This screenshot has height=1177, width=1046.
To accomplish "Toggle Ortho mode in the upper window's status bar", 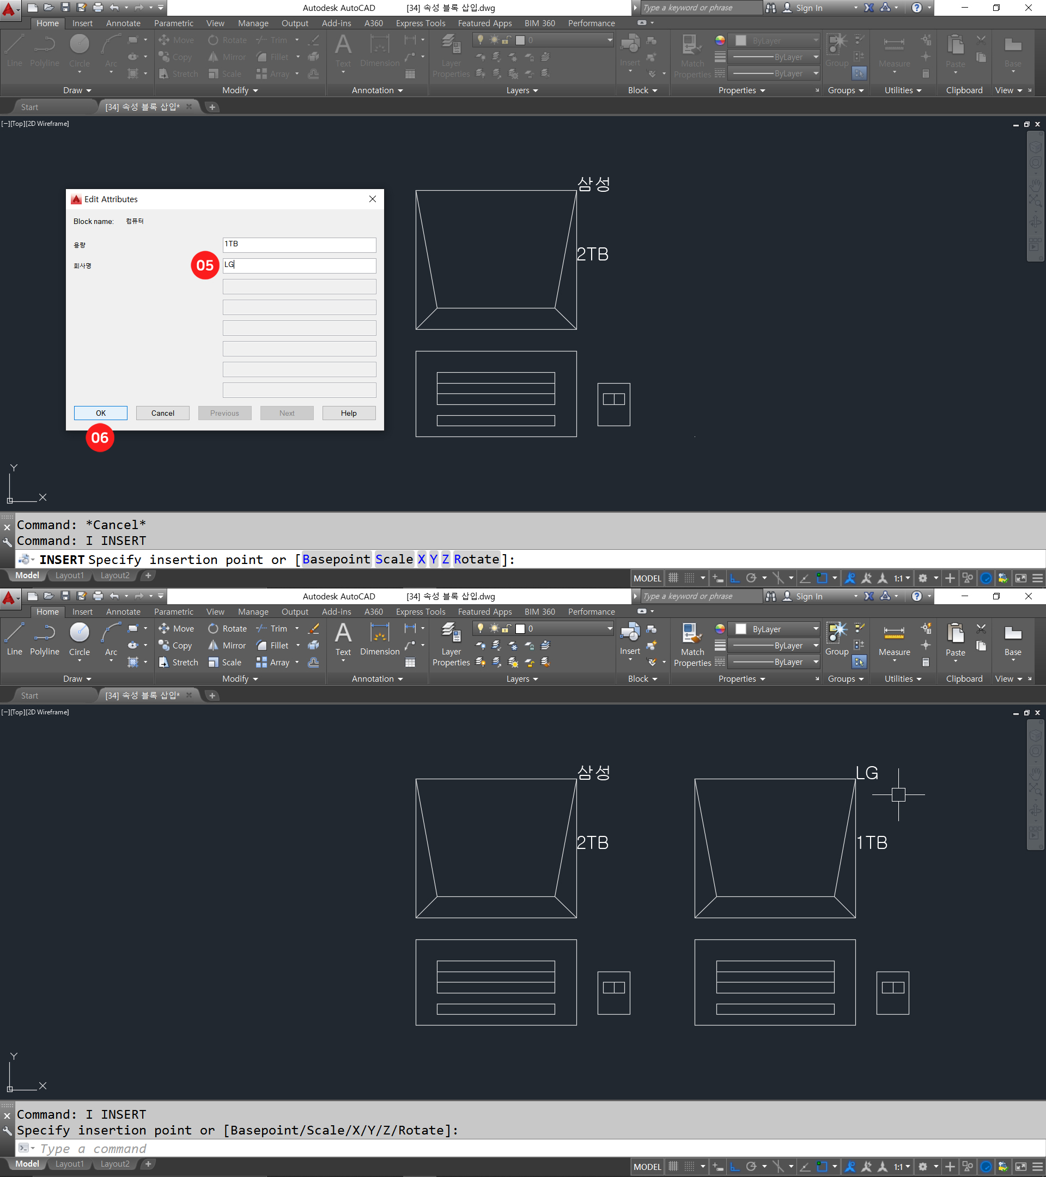I will tap(734, 578).
